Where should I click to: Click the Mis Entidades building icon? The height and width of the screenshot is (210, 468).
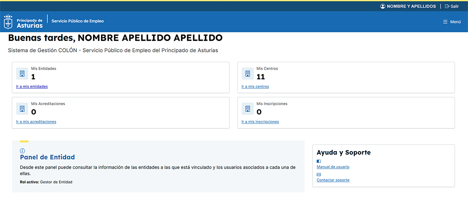click(22, 74)
